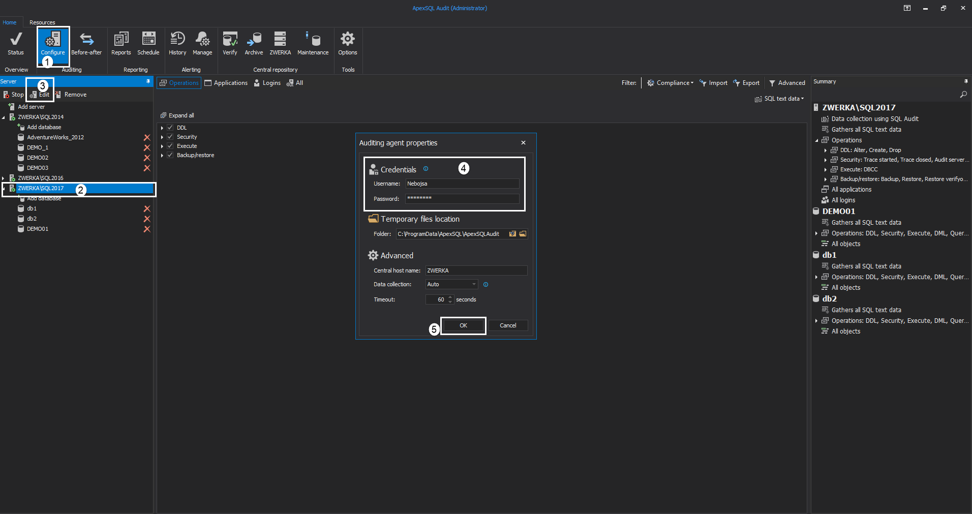The height and width of the screenshot is (514, 972).
Task: Remove DEMO_1 database with red X
Action: coord(147,147)
